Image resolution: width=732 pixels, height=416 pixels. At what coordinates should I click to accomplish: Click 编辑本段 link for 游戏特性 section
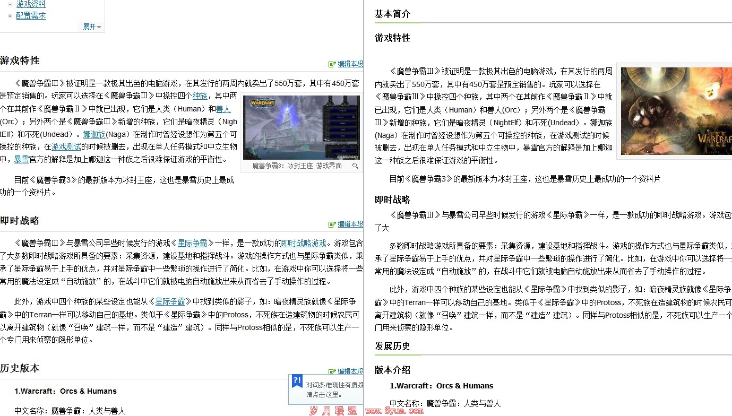(351, 64)
